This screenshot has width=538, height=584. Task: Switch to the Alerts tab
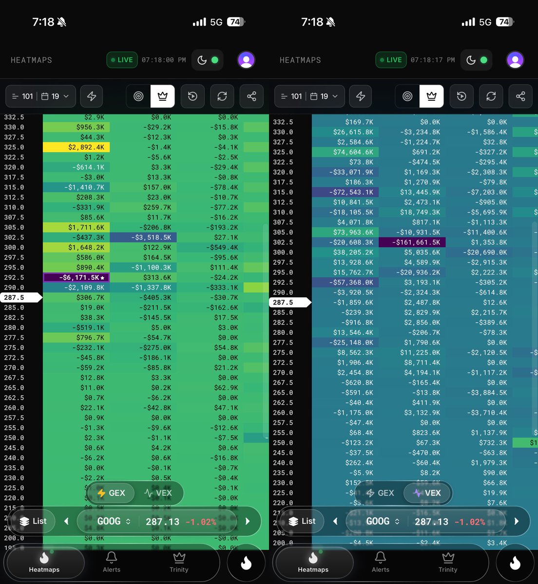pos(111,563)
